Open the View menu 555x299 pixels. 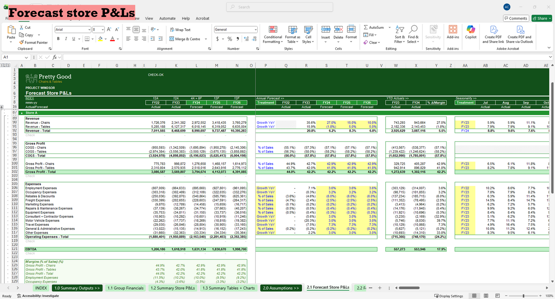click(x=149, y=18)
